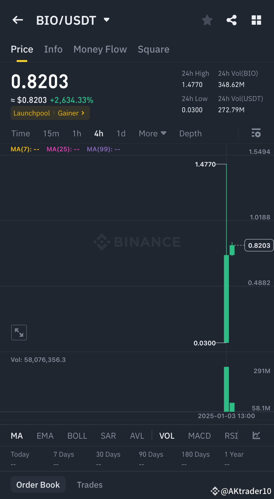Screen dimensions: 274x499
Task: Open the Money Flow tab
Action: point(100,49)
